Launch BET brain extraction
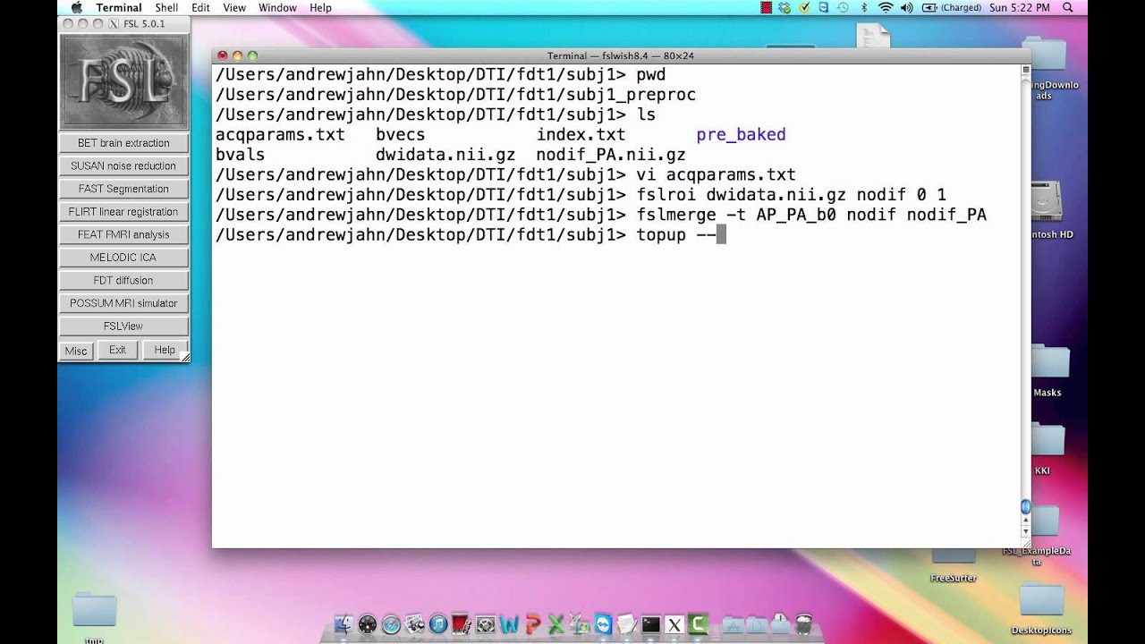Image resolution: width=1145 pixels, height=644 pixels. point(123,143)
